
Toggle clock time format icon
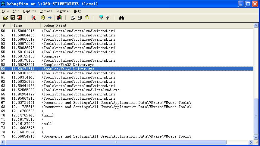pos(87,17)
